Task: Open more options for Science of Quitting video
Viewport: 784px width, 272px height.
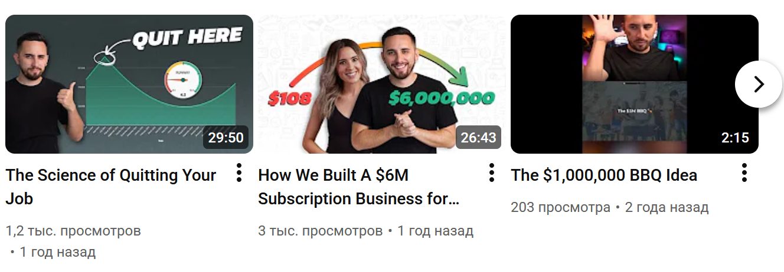Action: [x=239, y=173]
